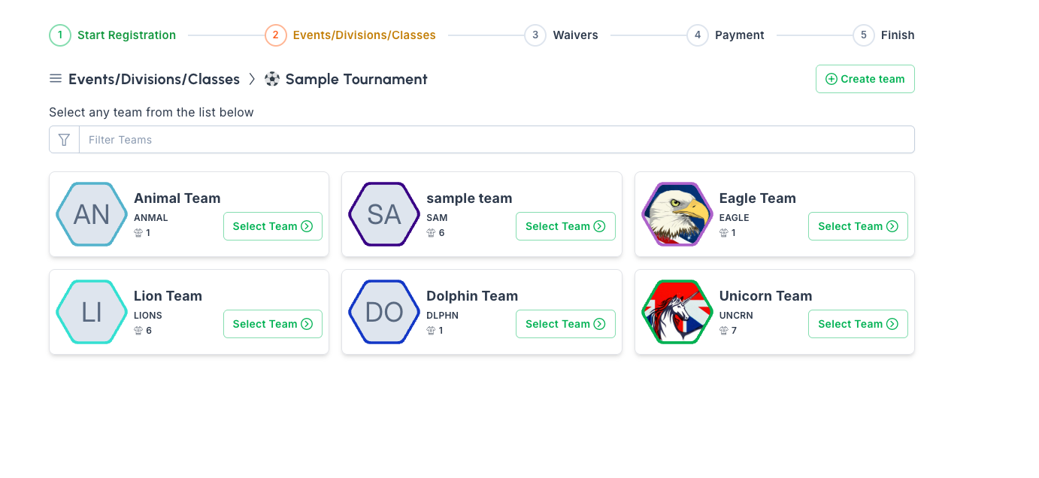
Task: Open the Waivers step
Action: point(562,35)
